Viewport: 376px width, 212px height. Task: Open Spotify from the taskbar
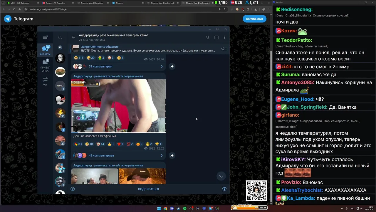tap(185, 208)
